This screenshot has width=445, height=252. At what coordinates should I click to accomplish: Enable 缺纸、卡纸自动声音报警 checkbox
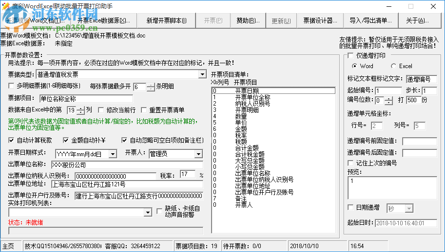(159, 211)
